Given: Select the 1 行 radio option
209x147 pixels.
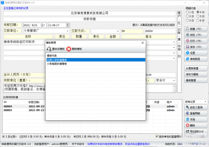Looking at the screenshot, I should 188,12.
